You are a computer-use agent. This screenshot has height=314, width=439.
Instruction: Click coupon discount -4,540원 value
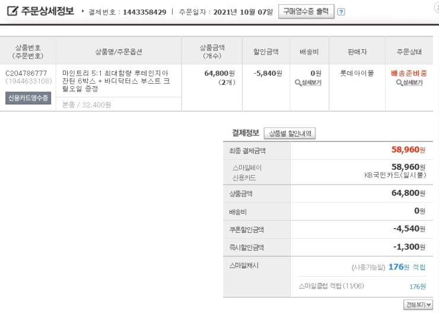pos(409,229)
